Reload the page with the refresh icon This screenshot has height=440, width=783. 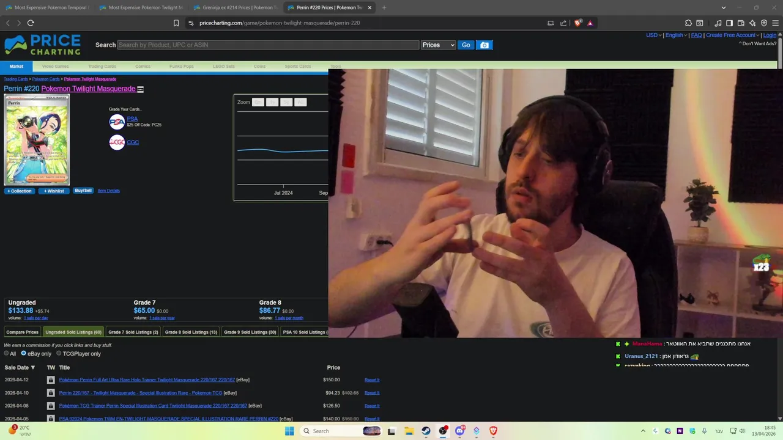(x=31, y=23)
